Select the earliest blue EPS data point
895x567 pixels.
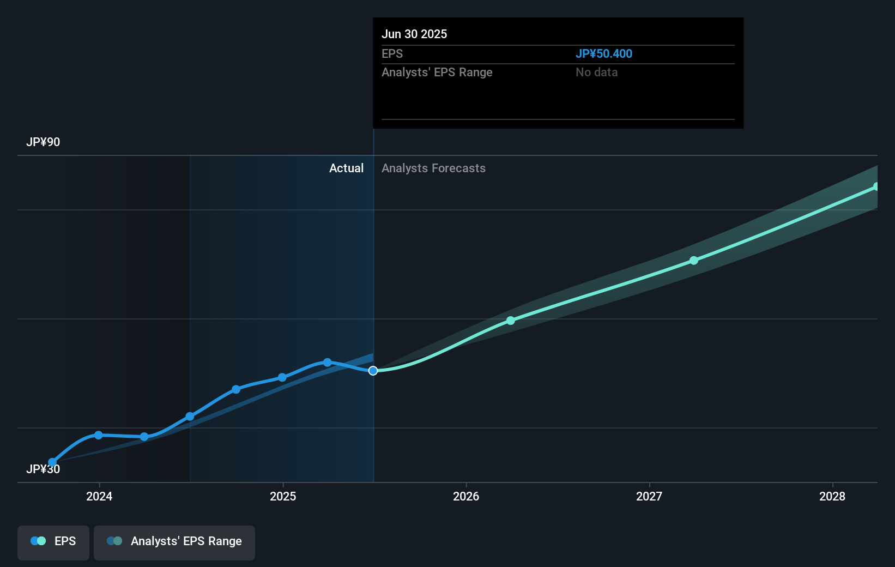(52, 462)
